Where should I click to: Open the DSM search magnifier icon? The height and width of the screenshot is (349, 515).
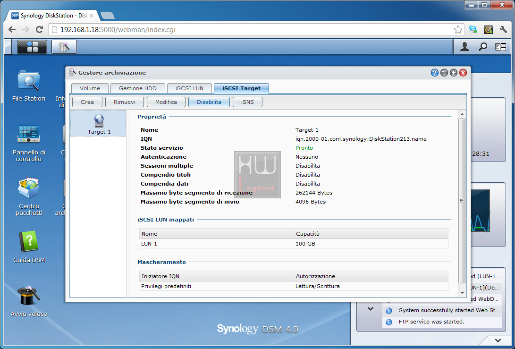482,47
